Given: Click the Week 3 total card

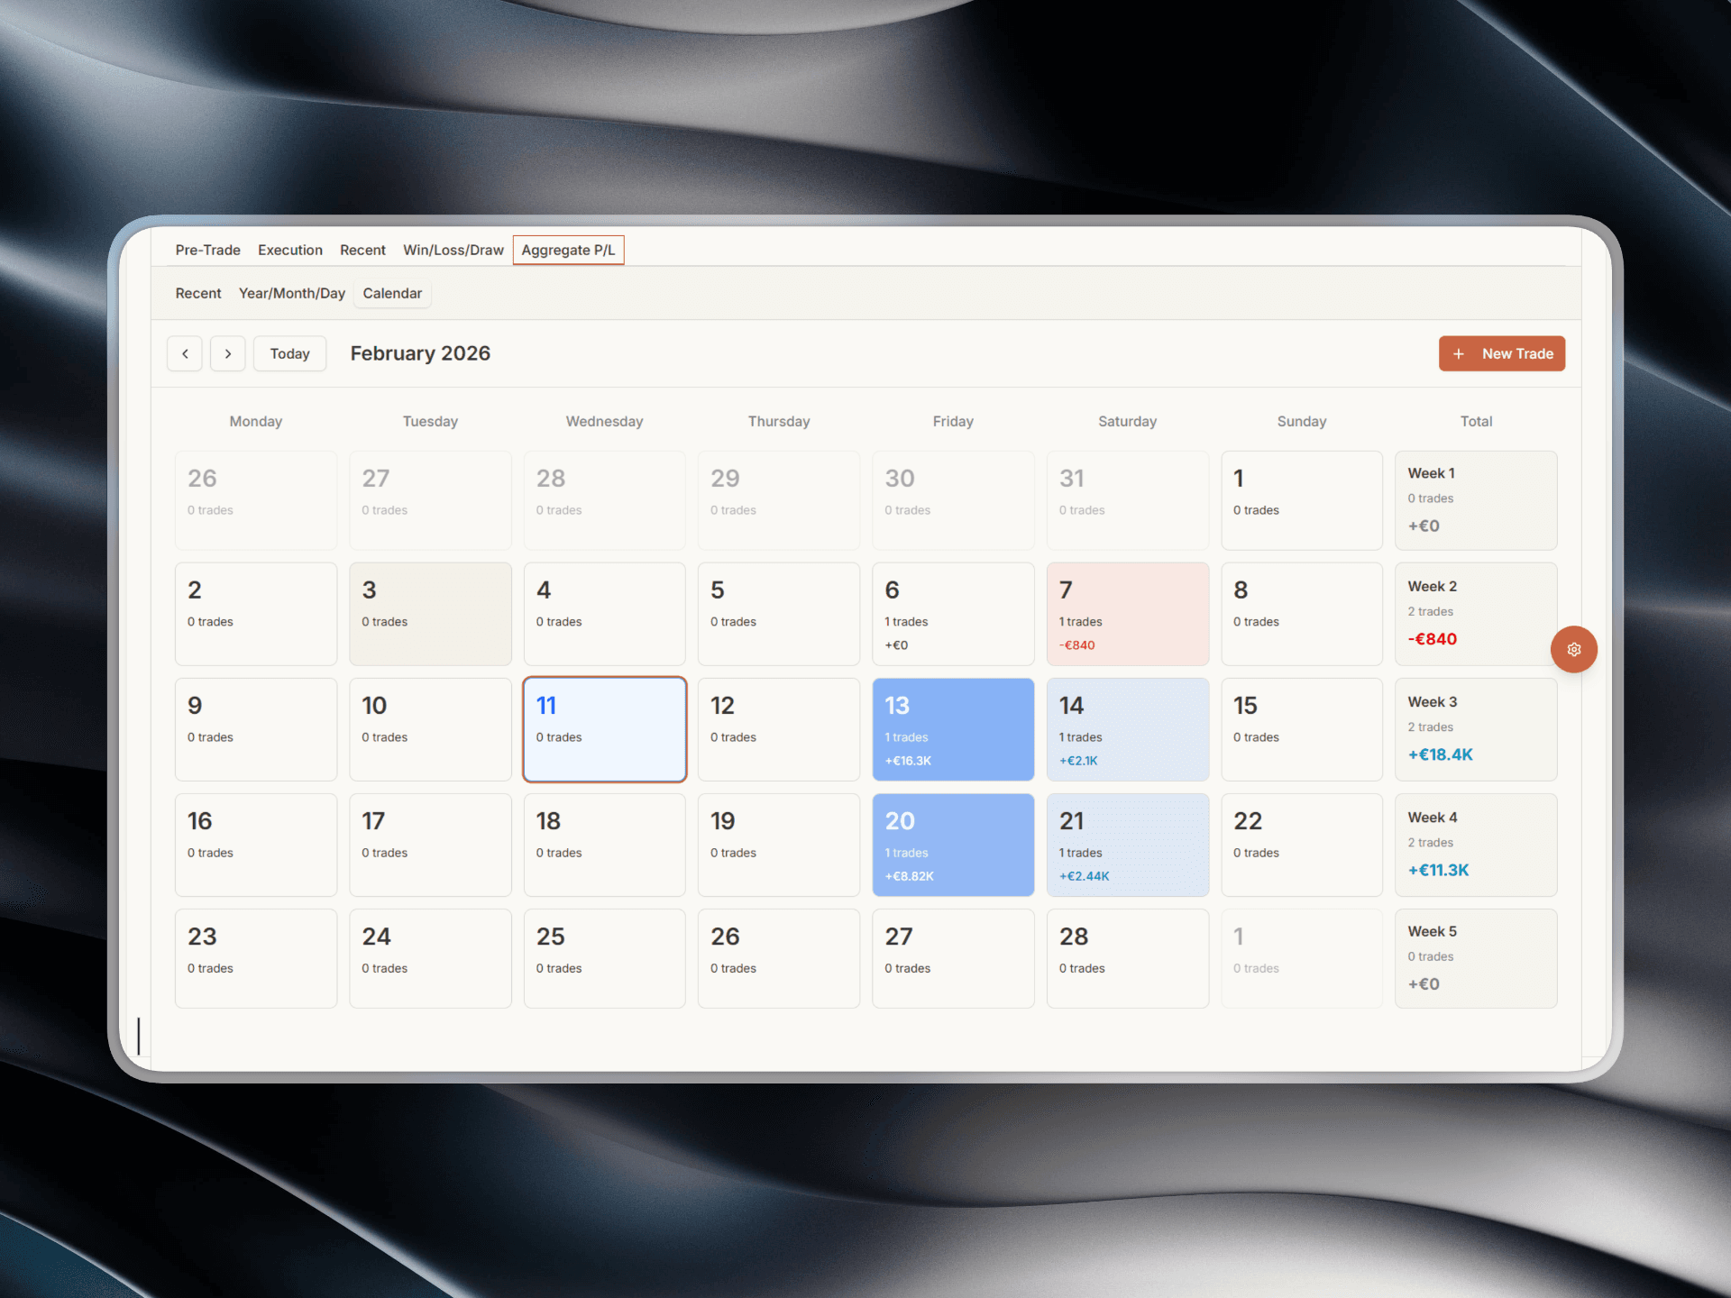Looking at the screenshot, I should point(1476,729).
